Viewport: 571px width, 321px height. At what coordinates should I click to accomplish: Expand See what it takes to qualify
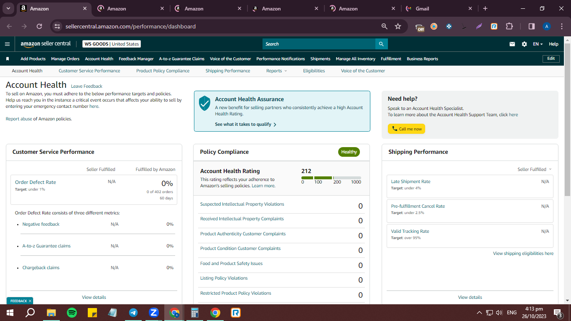click(245, 125)
